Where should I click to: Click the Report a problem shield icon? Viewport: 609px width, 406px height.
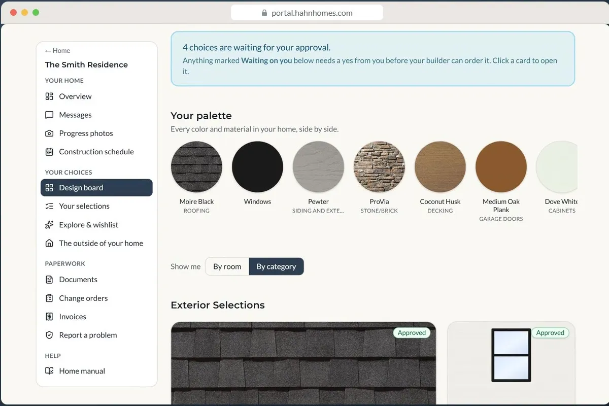tap(49, 335)
